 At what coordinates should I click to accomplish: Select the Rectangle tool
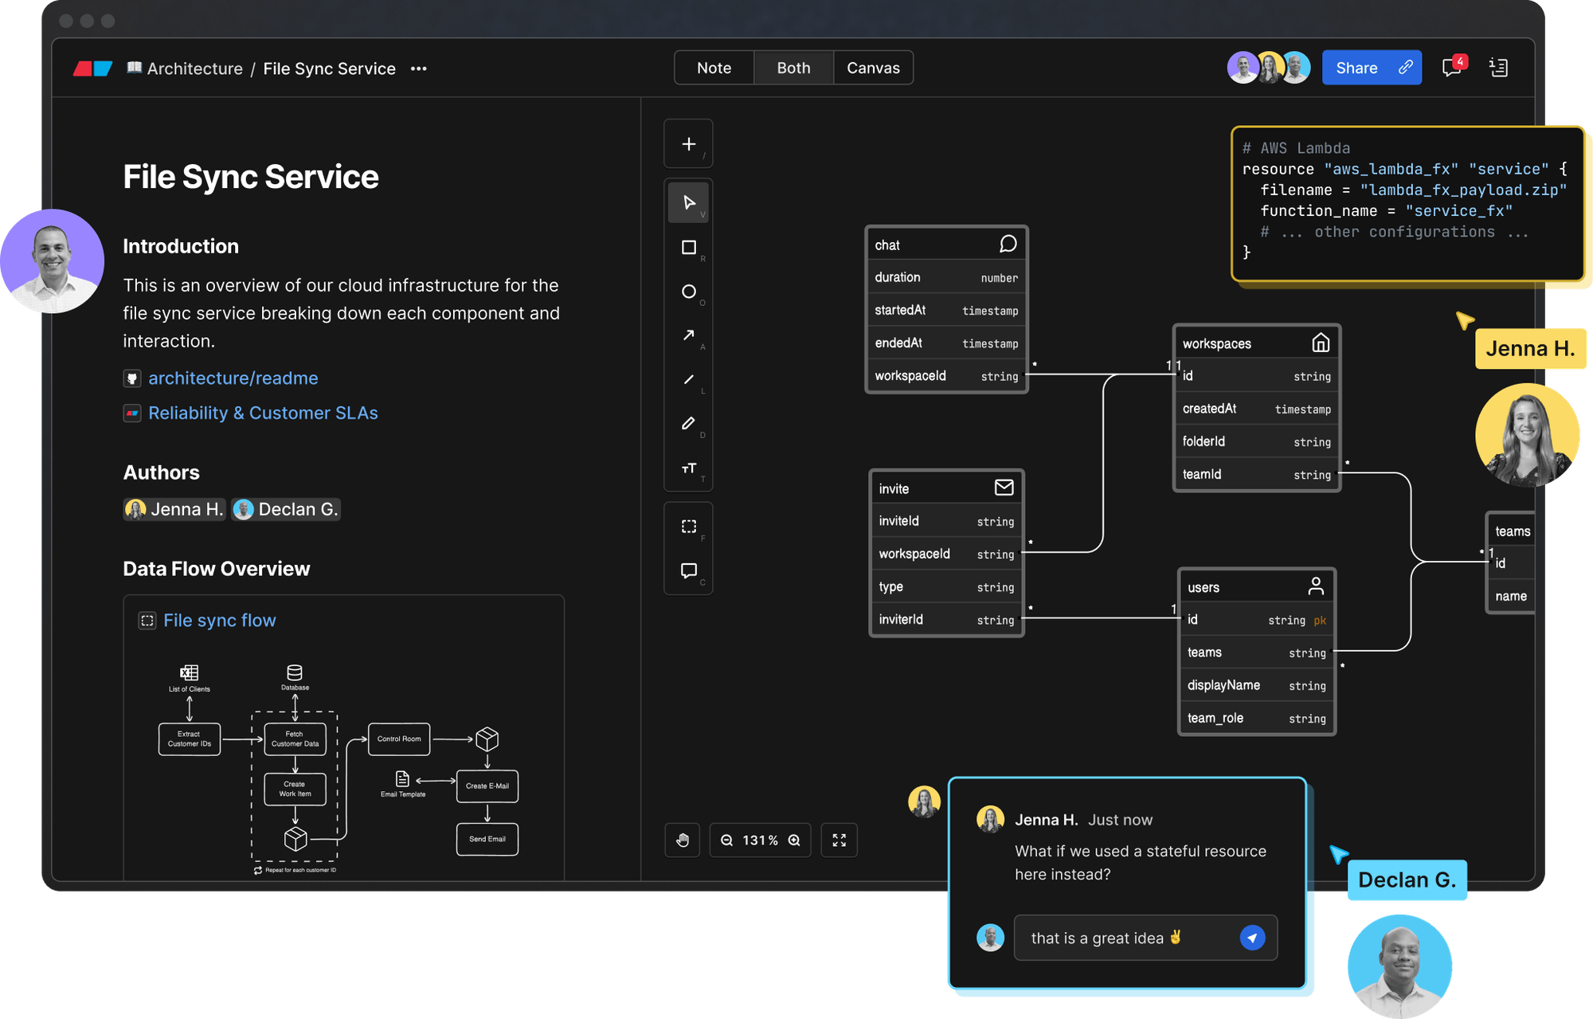pyautogui.click(x=688, y=247)
